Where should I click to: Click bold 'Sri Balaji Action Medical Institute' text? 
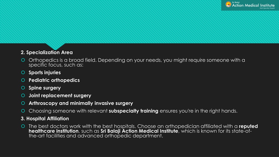(x=139, y=131)
